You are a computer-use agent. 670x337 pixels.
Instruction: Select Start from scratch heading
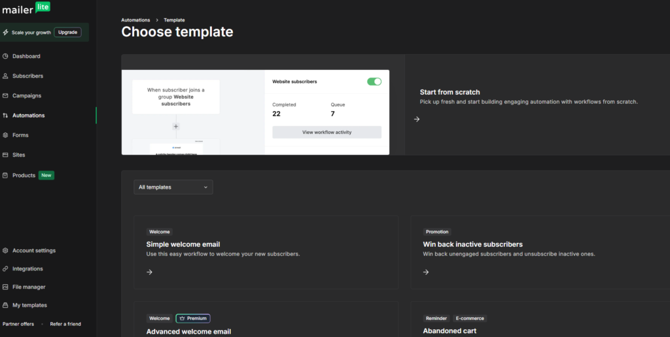pyautogui.click(x=450, y=92)
